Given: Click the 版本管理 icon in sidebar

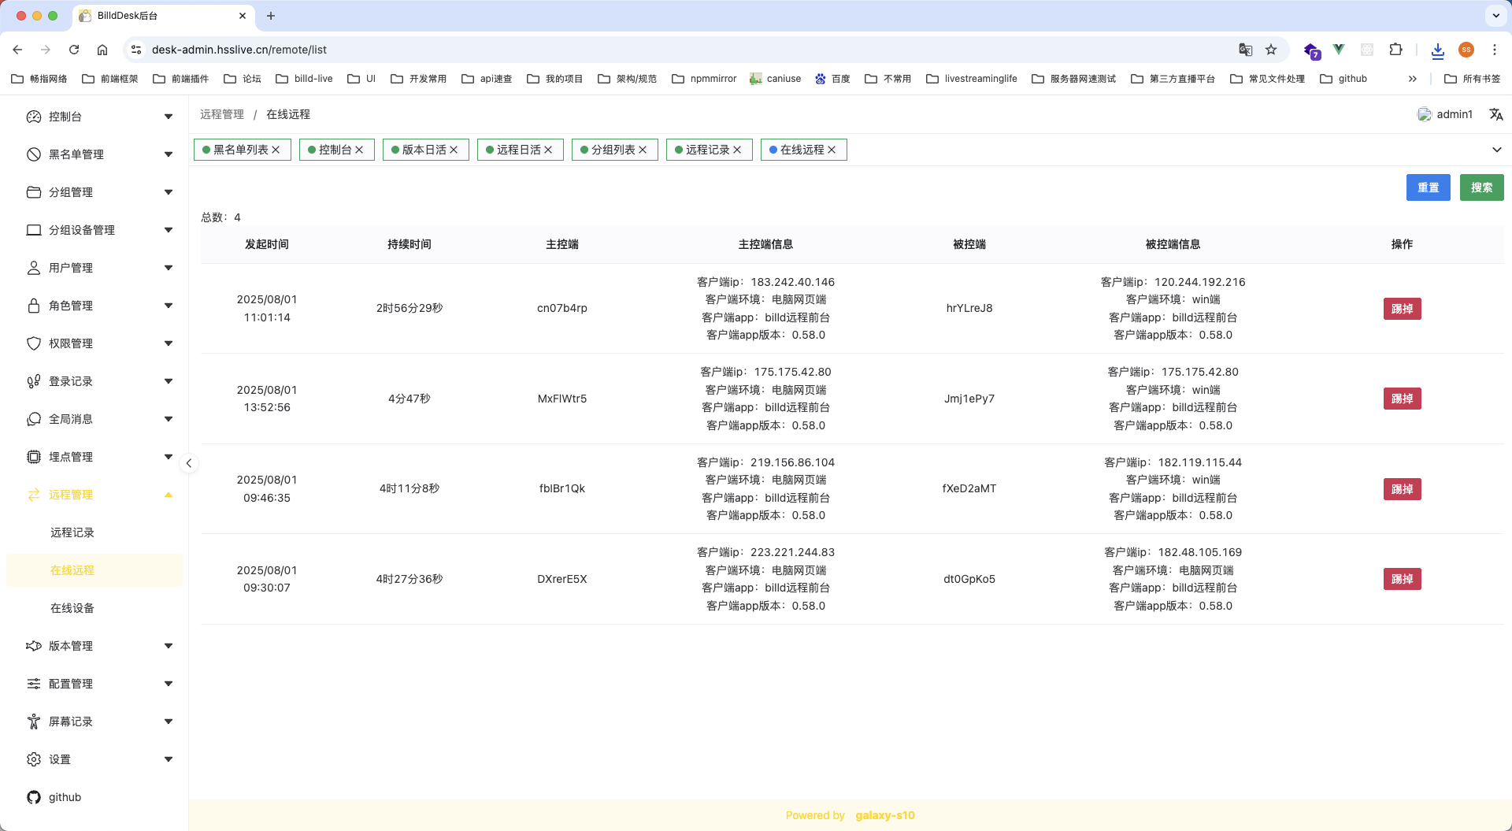Looking at the screenshot, I should 34,646.
